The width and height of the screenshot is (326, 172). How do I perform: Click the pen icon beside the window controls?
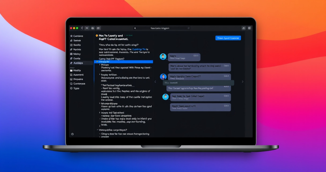[x=82, y=28]
